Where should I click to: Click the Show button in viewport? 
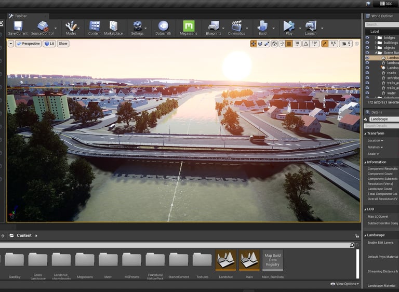coord(63,44)
